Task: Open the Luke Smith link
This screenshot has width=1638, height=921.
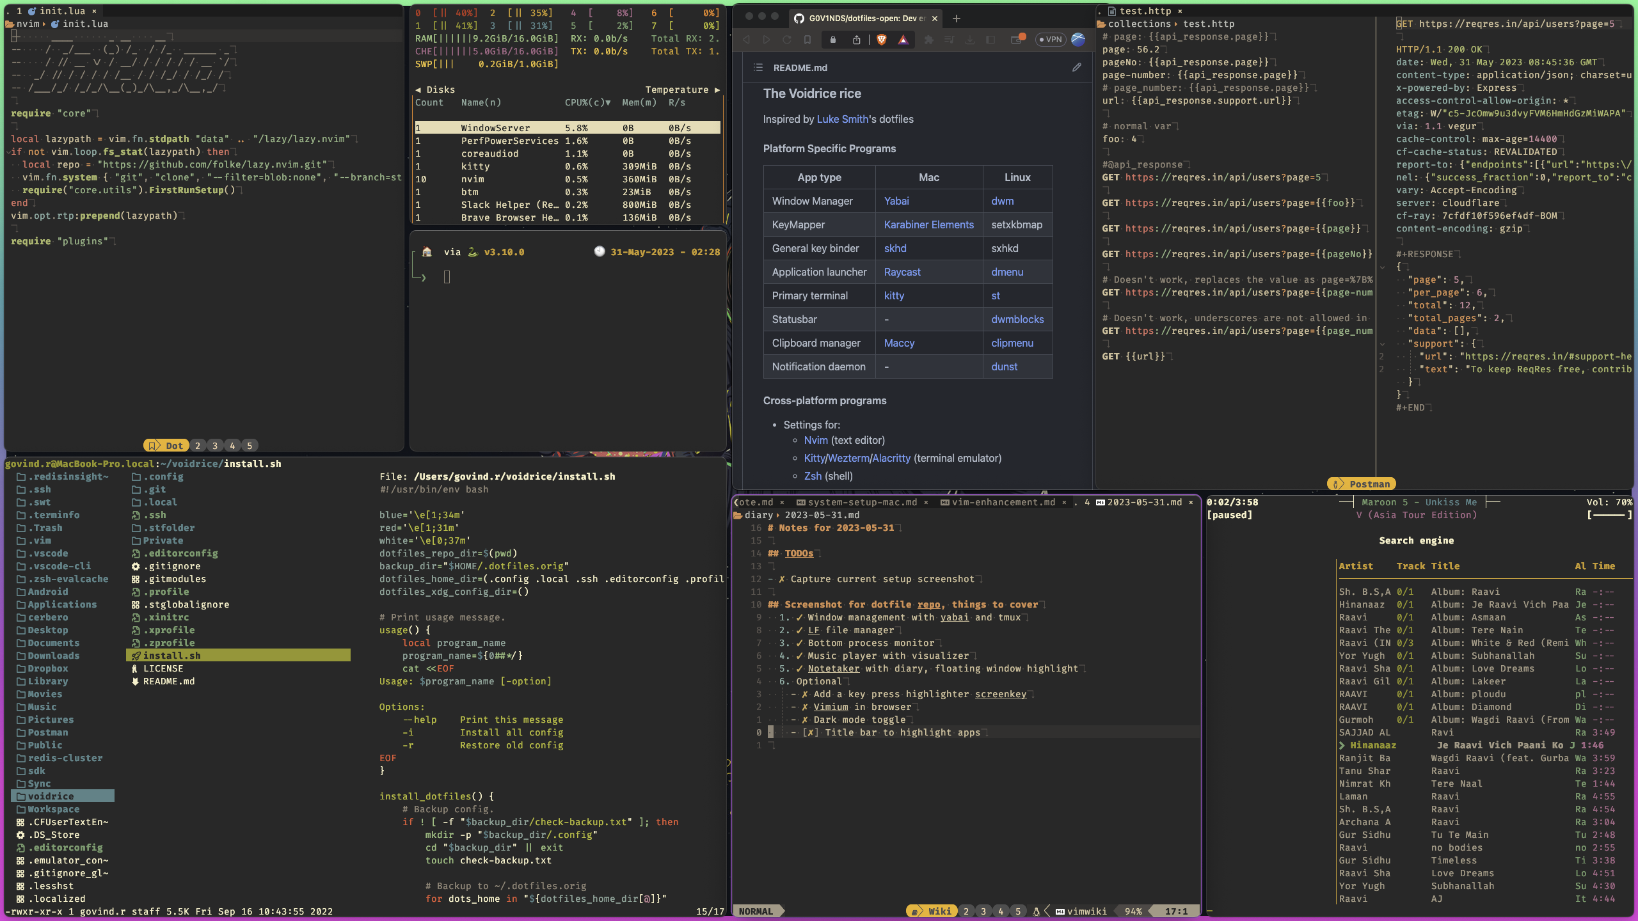Action: [x=842, y=119]
